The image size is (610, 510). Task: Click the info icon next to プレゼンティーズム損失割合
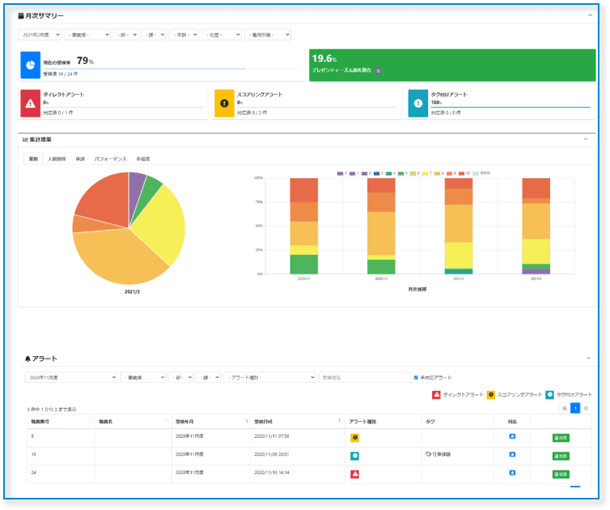(x=379, y=70)
